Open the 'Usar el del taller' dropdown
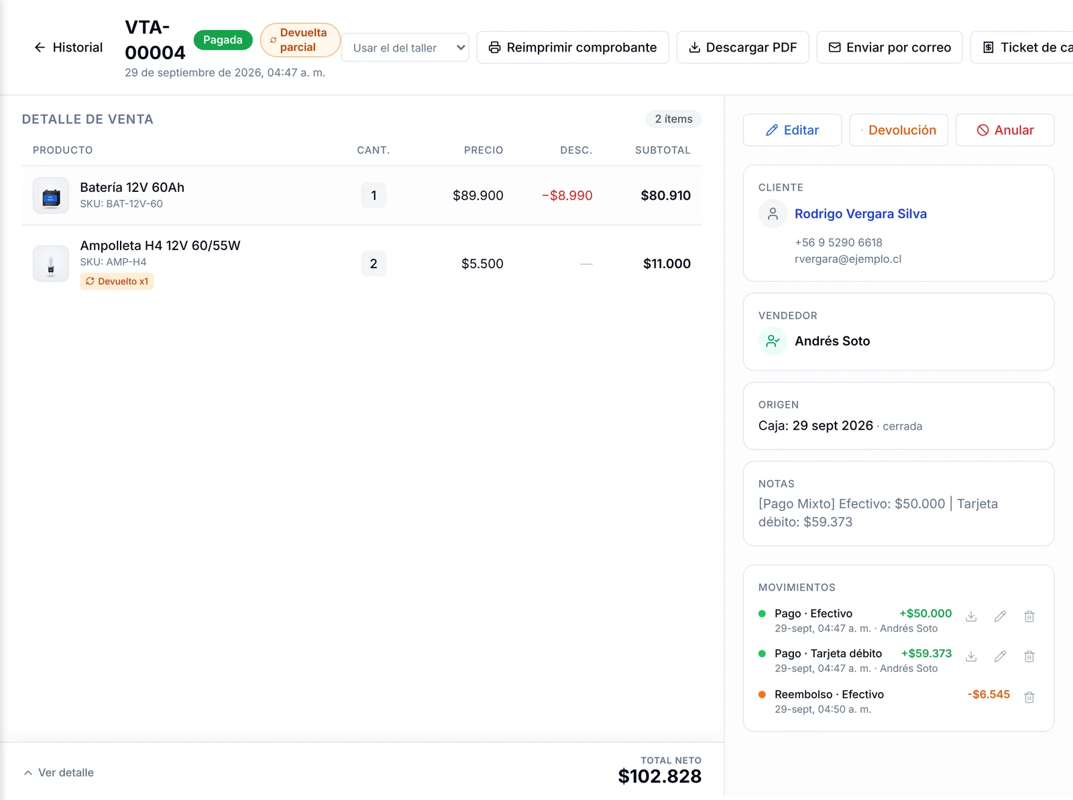The image size is (1073, 800). (x=405, y=48)
